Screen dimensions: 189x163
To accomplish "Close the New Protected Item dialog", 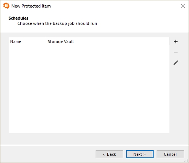I will pos(183,6).
